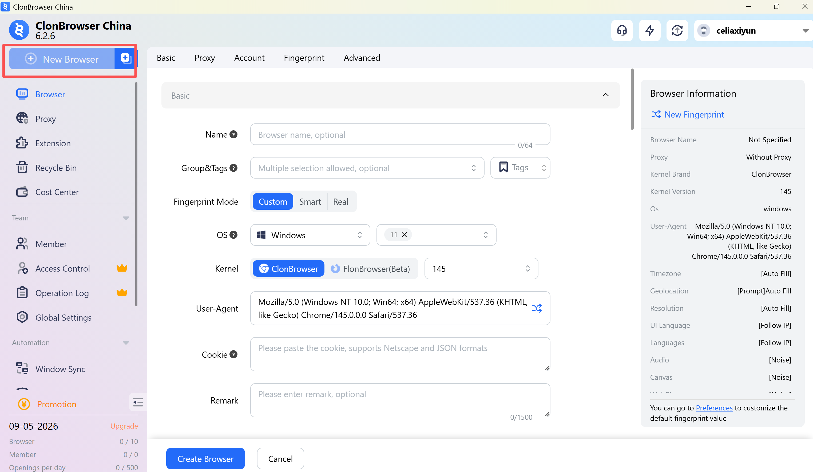Screen dimensions: 813x472
Task: Switch to the Fingerprint tab
Action: [x=304, y=58]
